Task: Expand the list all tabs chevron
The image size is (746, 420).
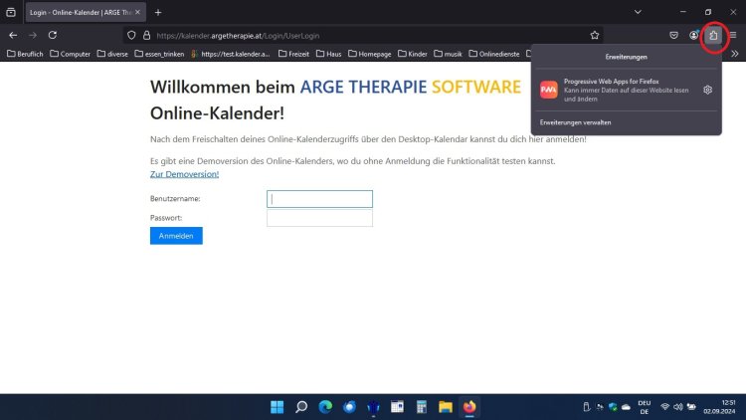Action: pyautogui.click(x=638, y=12)
